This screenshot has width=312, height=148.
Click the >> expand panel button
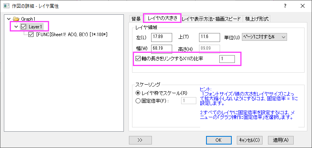[x=140, y=140]
